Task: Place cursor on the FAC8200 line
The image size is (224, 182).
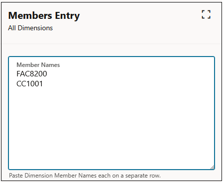Action: [32, 74]
